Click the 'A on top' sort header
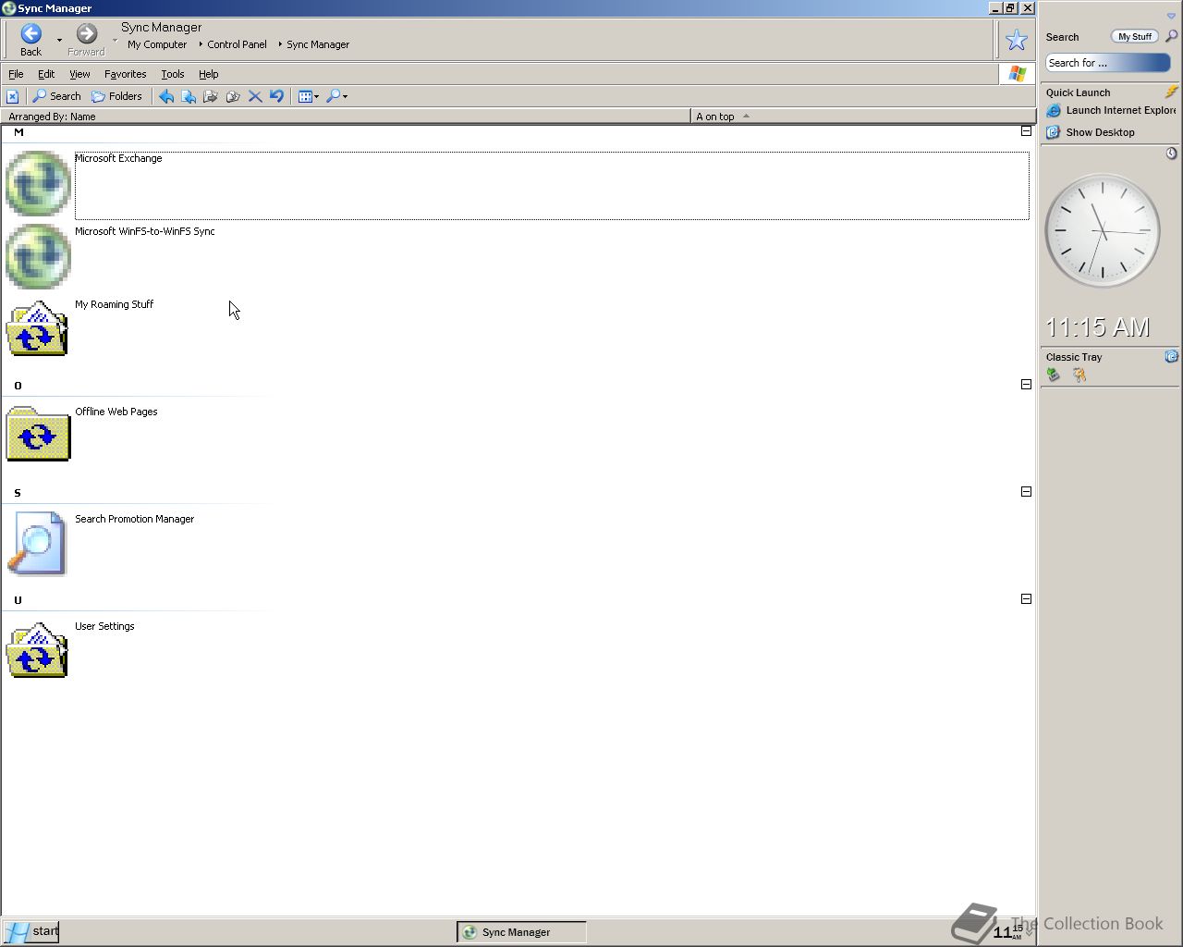Screen dimensions: 1183x947 tap(863, 117)
